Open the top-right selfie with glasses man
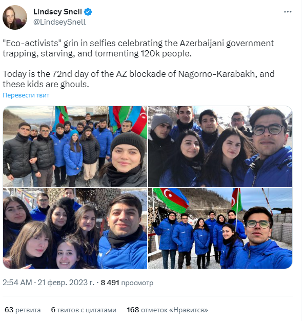The height and width of the screenshot is (321, 304). pyautogui.click(x=220, y=146)
